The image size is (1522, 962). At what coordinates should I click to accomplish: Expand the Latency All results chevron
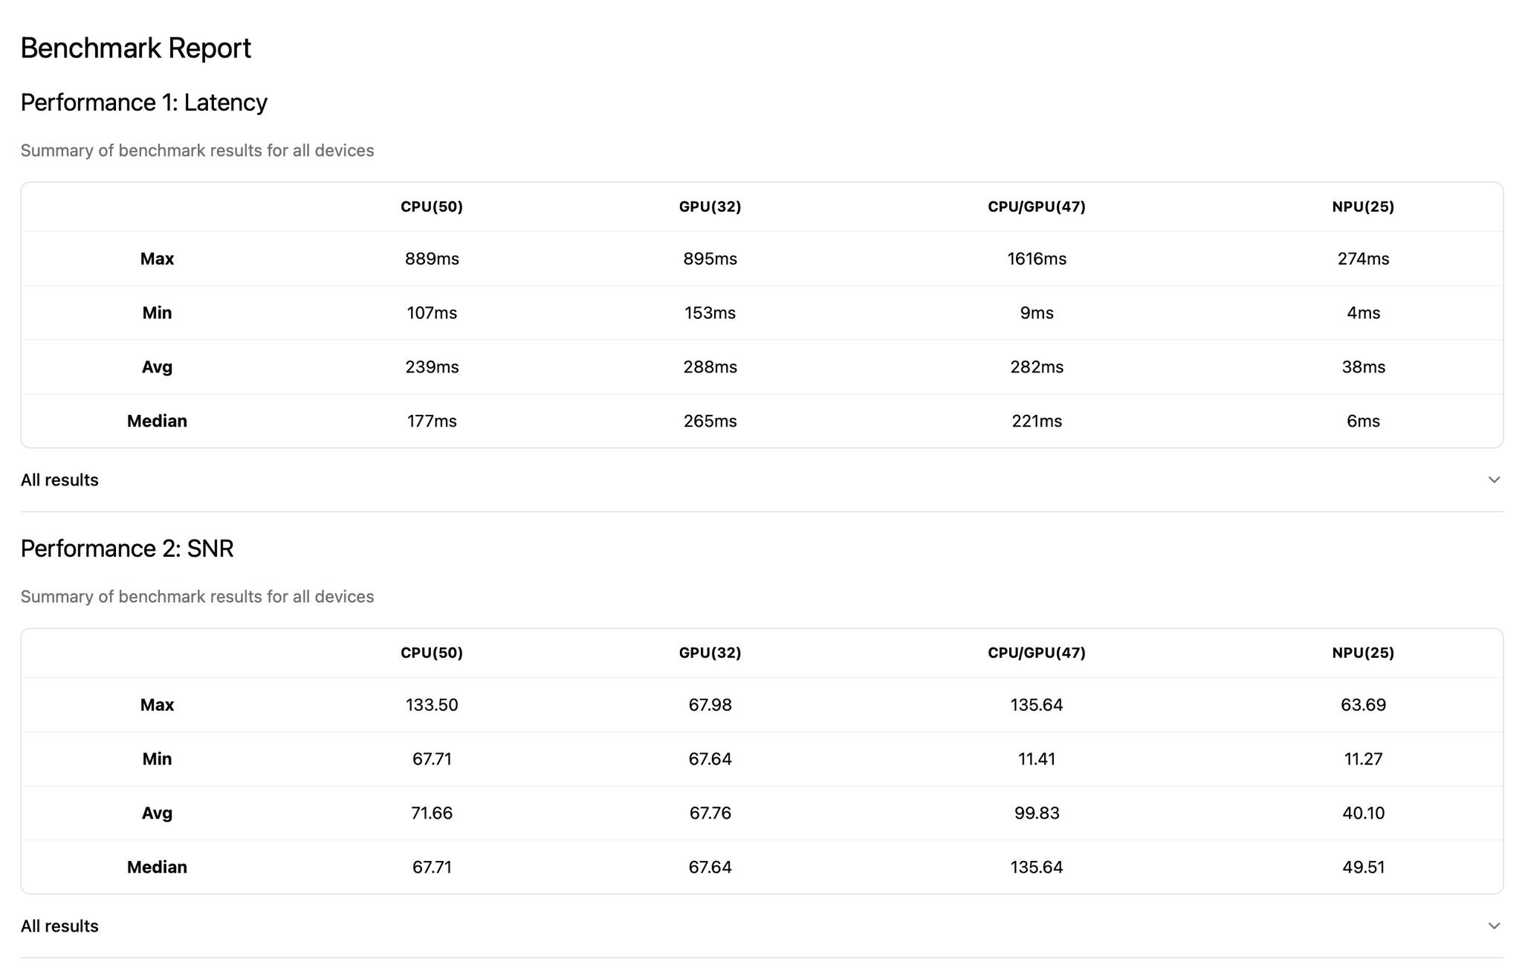click(x=1494, y=480)
